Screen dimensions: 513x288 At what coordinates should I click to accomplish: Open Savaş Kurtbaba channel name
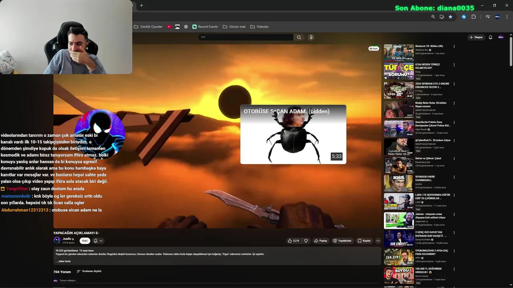click(423, 240)
